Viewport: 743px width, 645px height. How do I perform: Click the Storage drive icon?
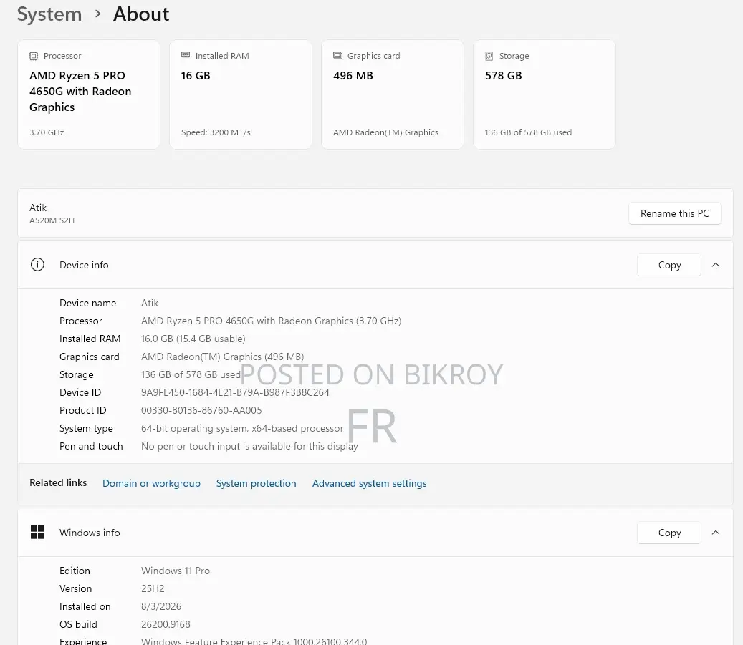click(x=489, y=56)
